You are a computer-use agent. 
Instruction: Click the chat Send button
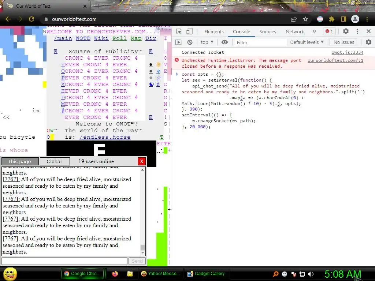[x=137, y=261]
